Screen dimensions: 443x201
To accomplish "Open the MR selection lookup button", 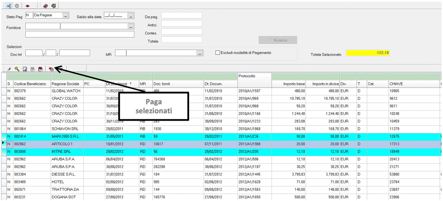I will click(x=200, y=53).
